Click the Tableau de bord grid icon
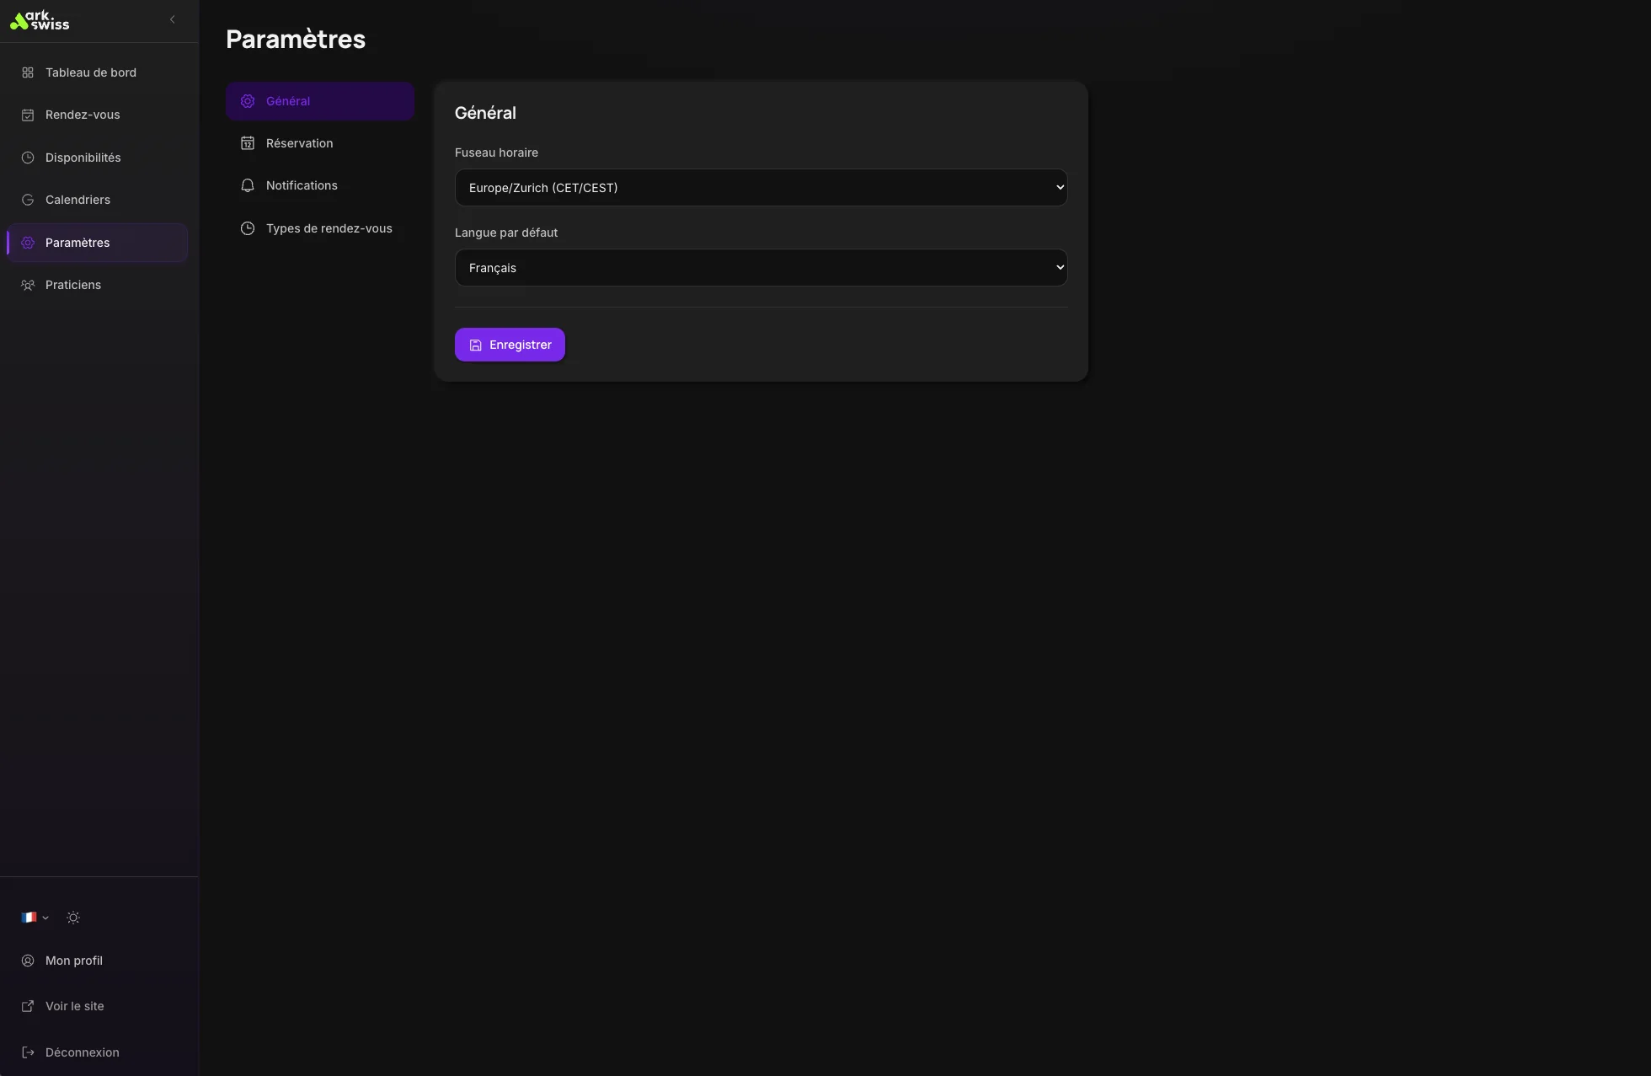 coord(28,72)
